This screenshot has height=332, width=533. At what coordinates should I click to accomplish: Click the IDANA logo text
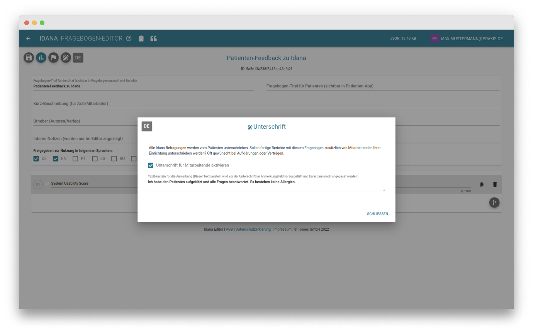(x=49, y=39)
